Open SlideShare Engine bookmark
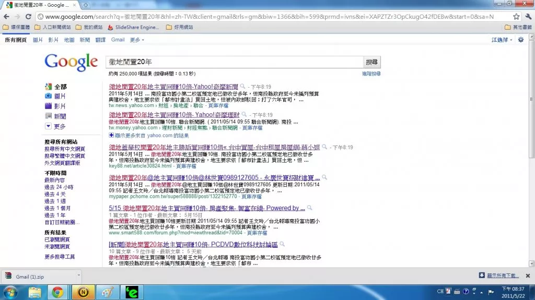Screen dimensions: 535x300 pyautogui.click(x=133, y=27)
